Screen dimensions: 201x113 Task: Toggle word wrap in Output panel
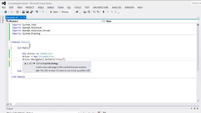[104, 112]
